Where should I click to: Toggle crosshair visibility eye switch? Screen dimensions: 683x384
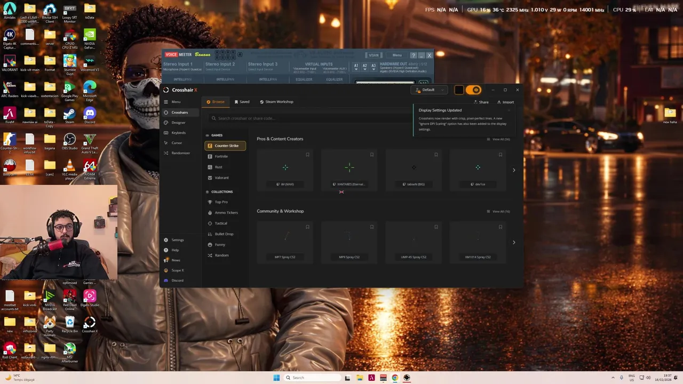(474, 90)
